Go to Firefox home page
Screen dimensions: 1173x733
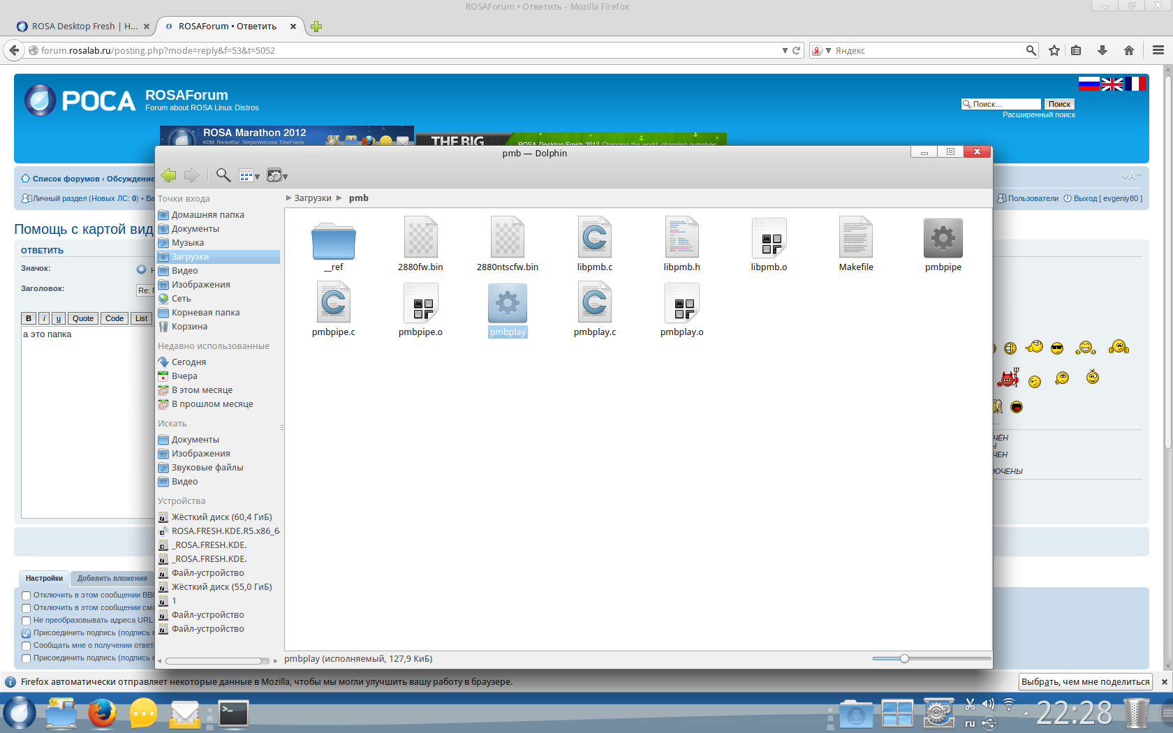[x=1129, y=50]
